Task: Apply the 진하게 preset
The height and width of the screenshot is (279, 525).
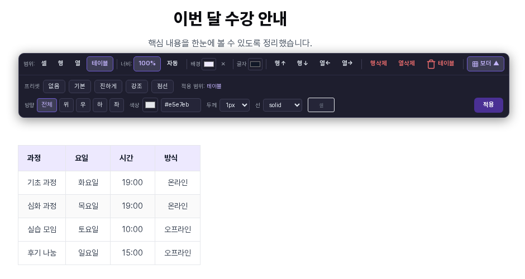Action: (108, 86)
